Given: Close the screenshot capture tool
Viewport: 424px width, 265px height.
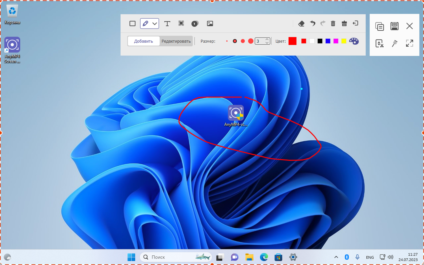Looking at the screenshot, I should tap(410, 26).
